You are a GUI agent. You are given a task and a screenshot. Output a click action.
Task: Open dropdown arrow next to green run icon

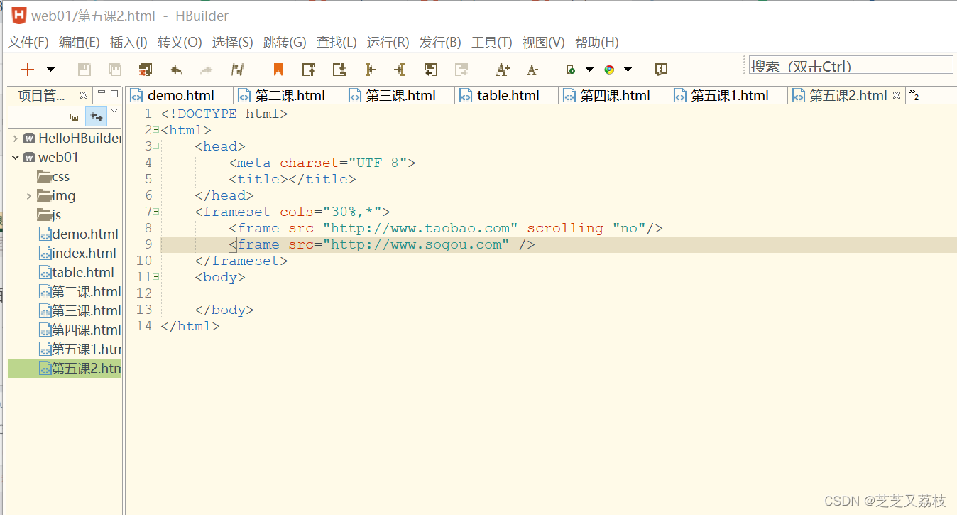[589, 69]
